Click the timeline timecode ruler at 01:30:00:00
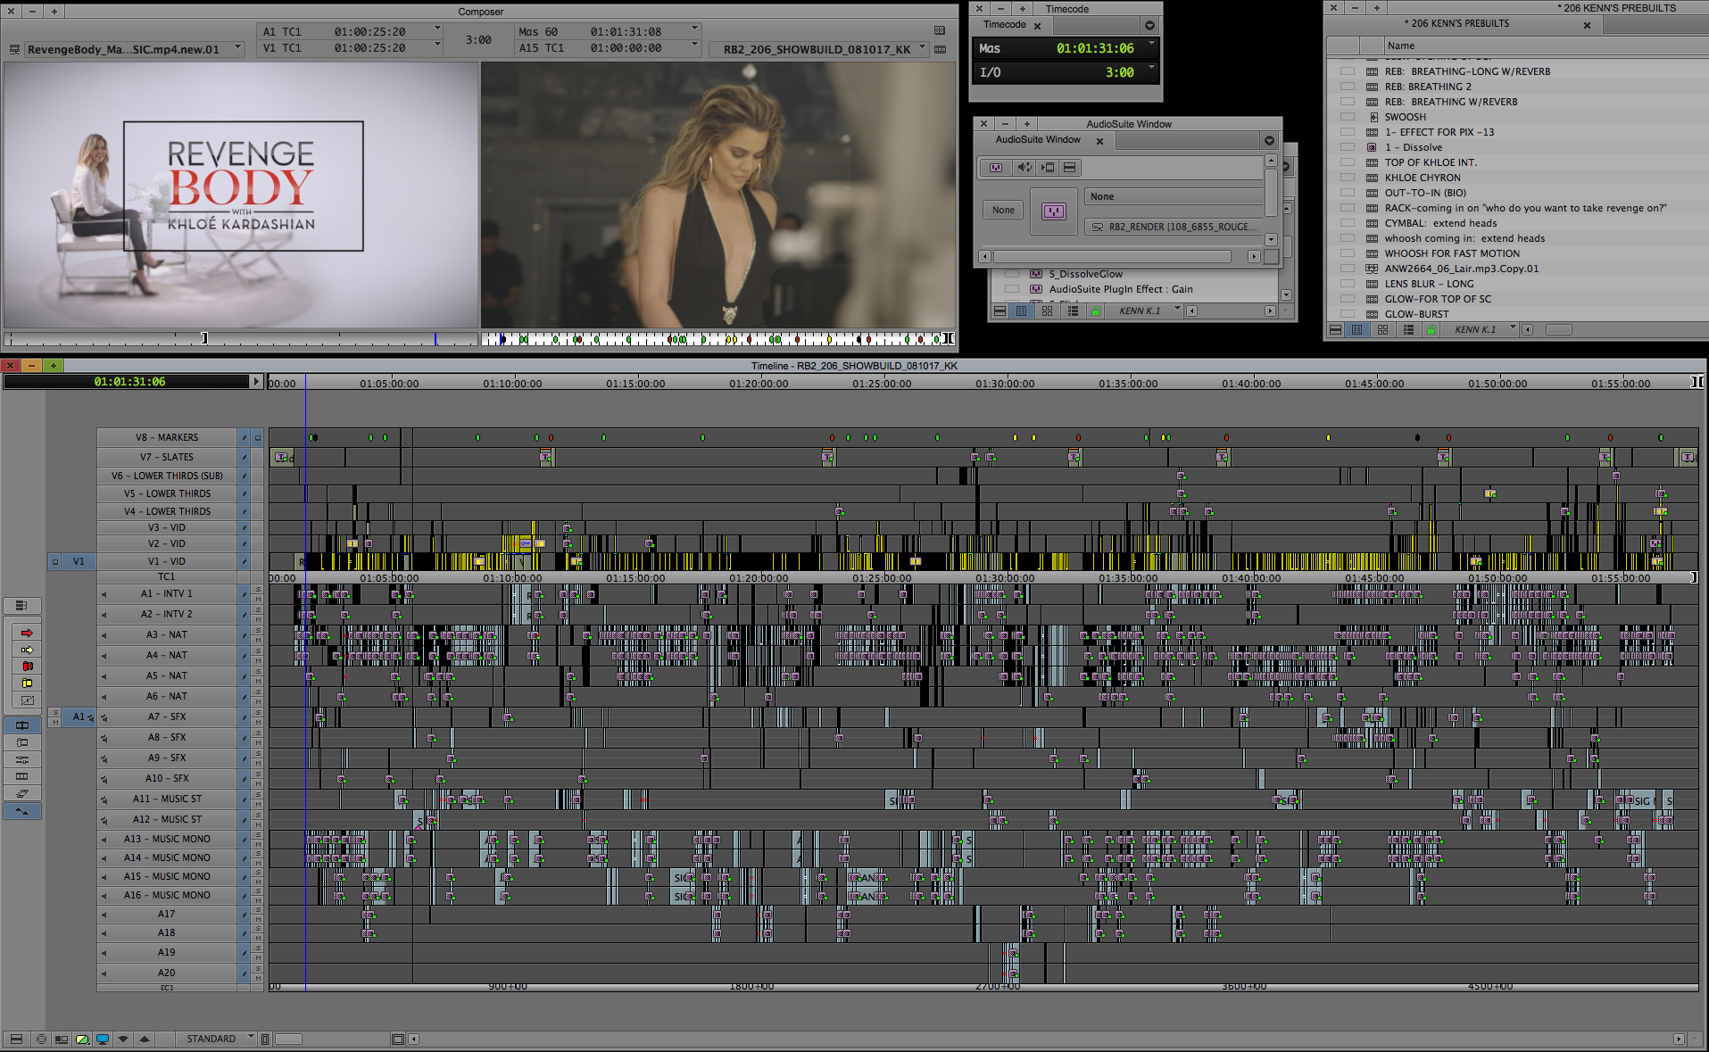This screenshot has width=1709, height=1052. tap(1005, 384)
